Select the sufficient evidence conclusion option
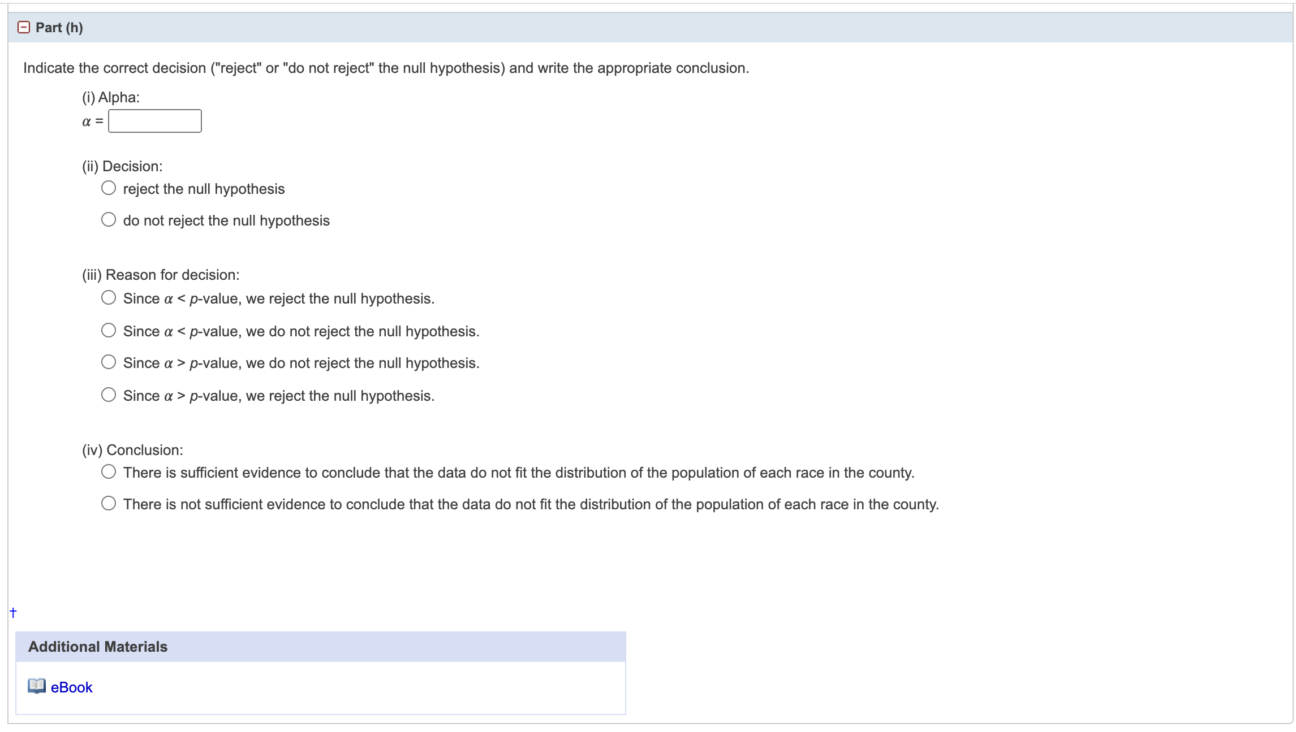The image size is (1296, 732). tap(109, 471)
